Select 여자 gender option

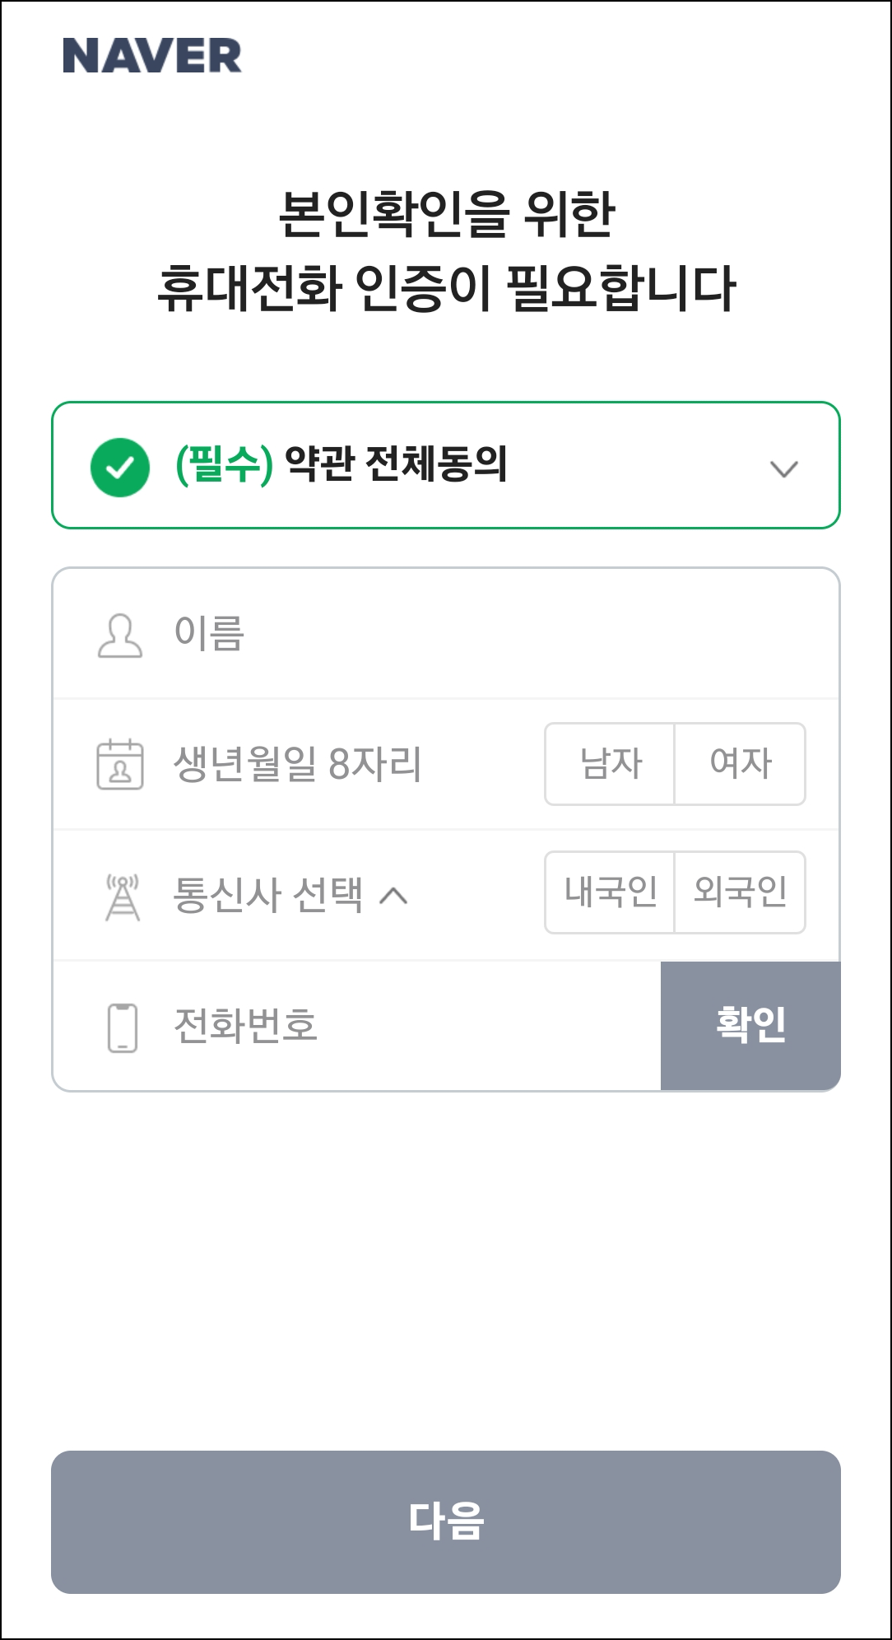[740, 764]
